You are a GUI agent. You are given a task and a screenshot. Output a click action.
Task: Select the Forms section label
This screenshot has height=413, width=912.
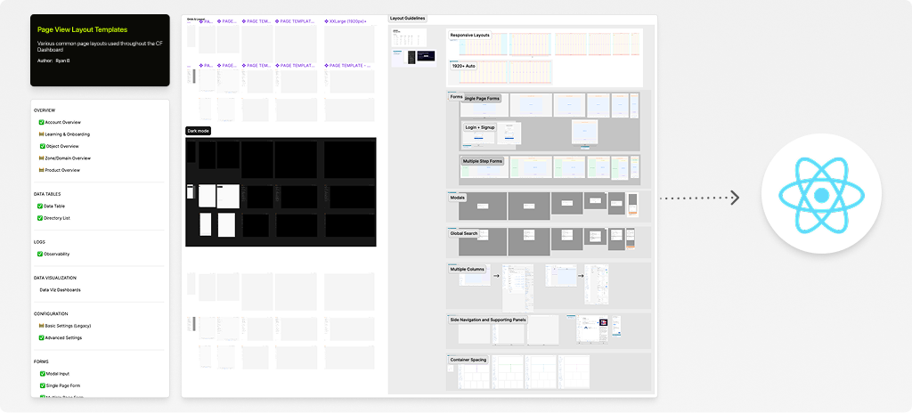tap(457, 96)
